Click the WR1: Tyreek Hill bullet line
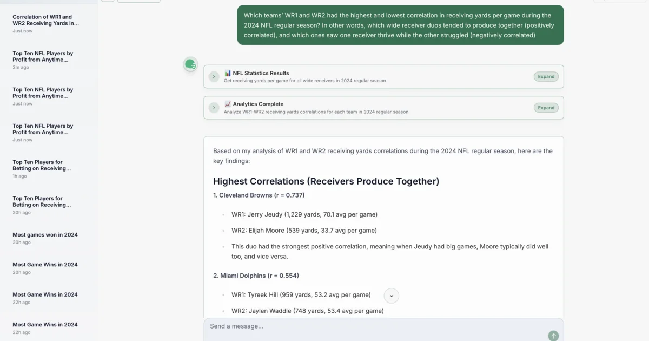 pos(301,295)
